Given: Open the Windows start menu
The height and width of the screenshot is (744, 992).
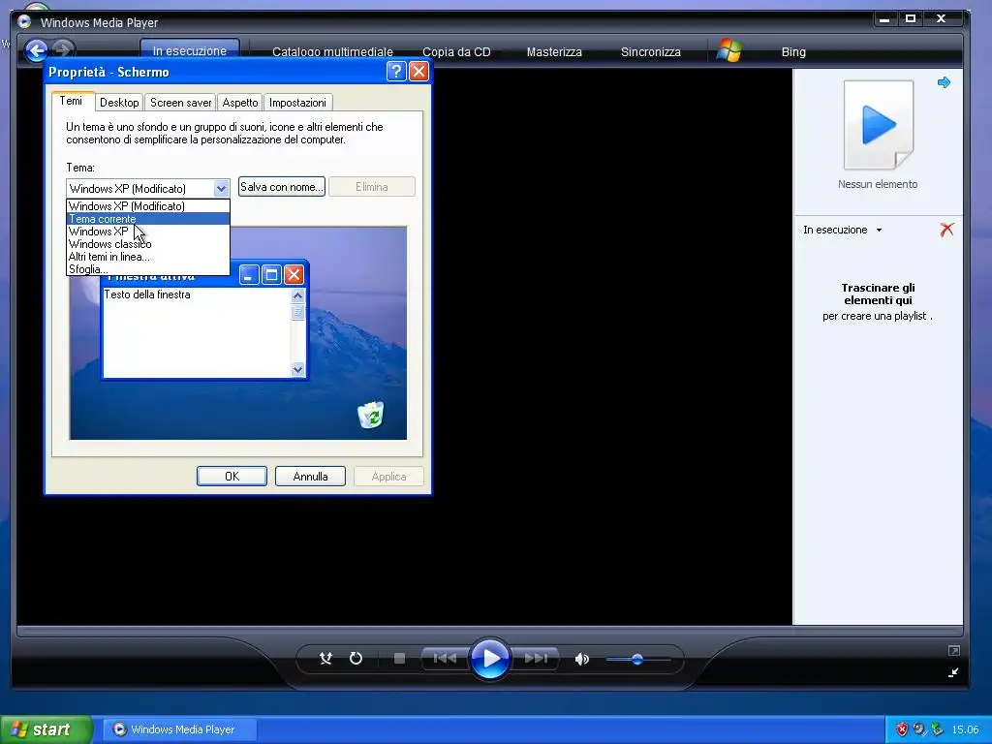Looking at the screenshot, I should point(46,729).
